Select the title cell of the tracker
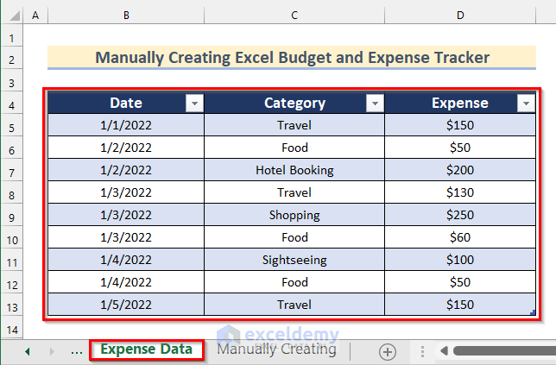The height and width of the screenshot is (365, 556). pyautogui.click(x=292, y=58)
